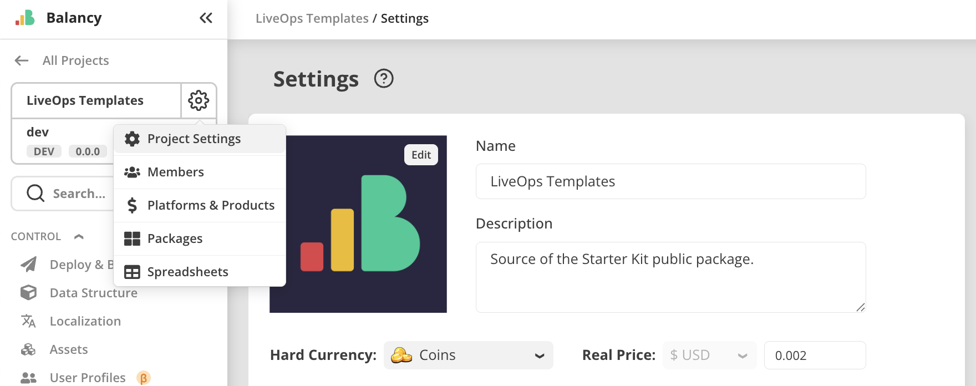
Task: Select the Data Structure cube icon
Action: [x=28, y=293]
